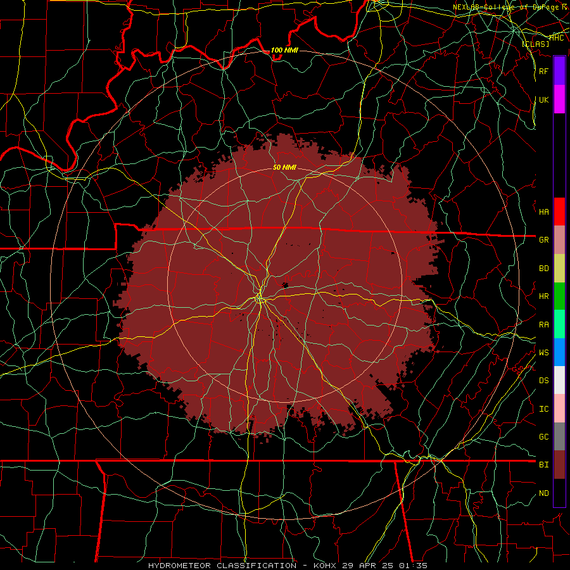Choose the blue WS legend swatch
The height and width of the screenshot is (570, 570).
(x=559, y=352)
